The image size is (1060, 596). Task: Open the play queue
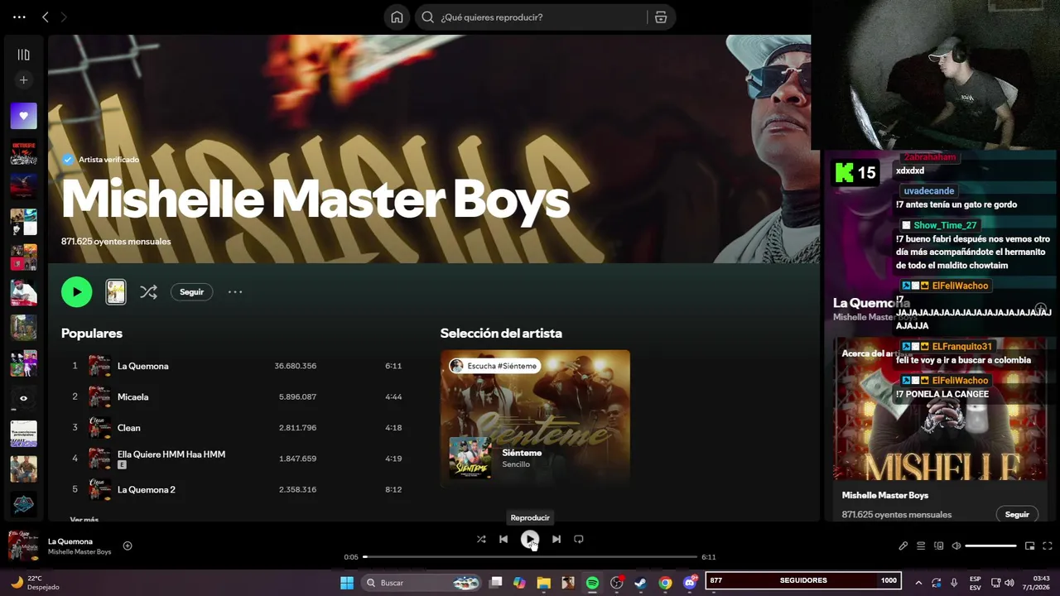pos(921,546)
